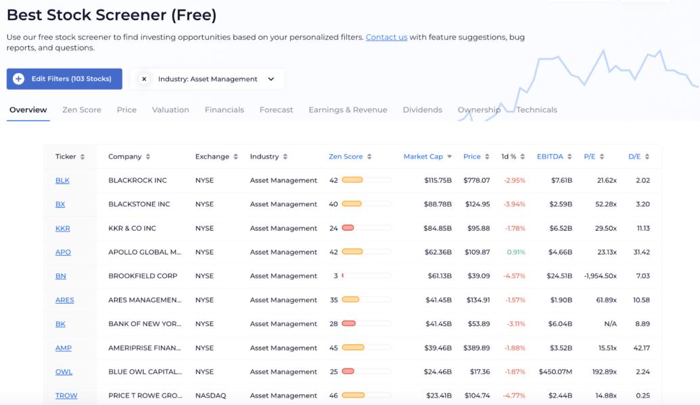Sort by 1d % using its sort arrows
Screen dimensions: 700x405
click(522, 157)
